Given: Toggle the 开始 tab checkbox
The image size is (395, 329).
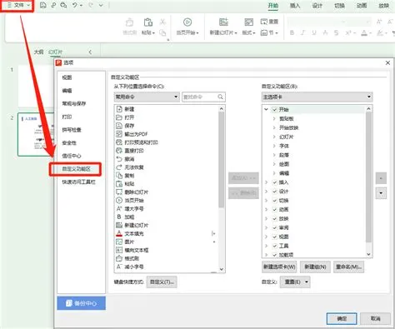Looking at the screenshot, I should tap(275, 109).
